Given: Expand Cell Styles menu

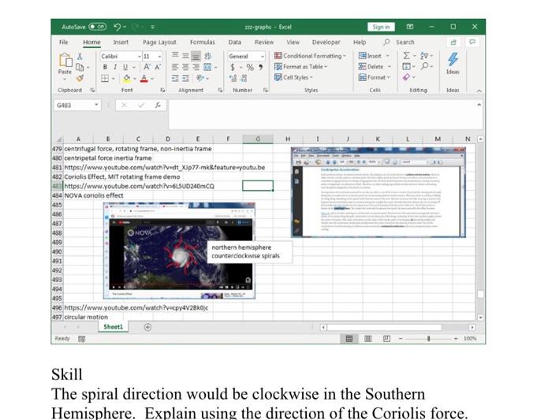Looking at the screenshot, I should pos(294,77).
